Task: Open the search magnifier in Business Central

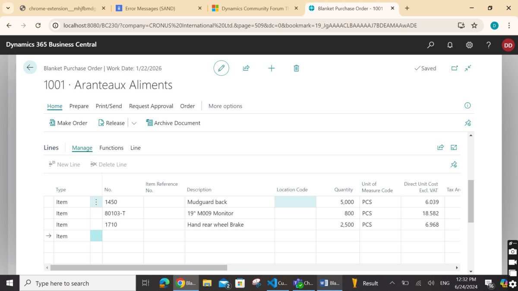Action: [x=430, y=45]
